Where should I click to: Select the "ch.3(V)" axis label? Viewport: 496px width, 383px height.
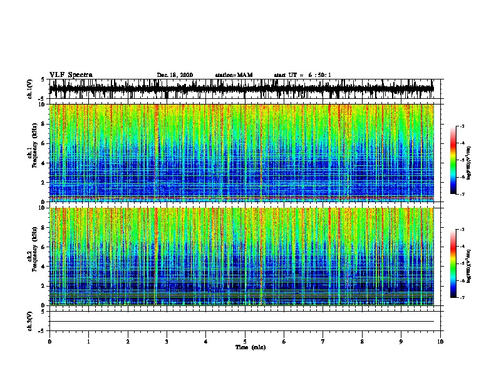tap(30, 321)
